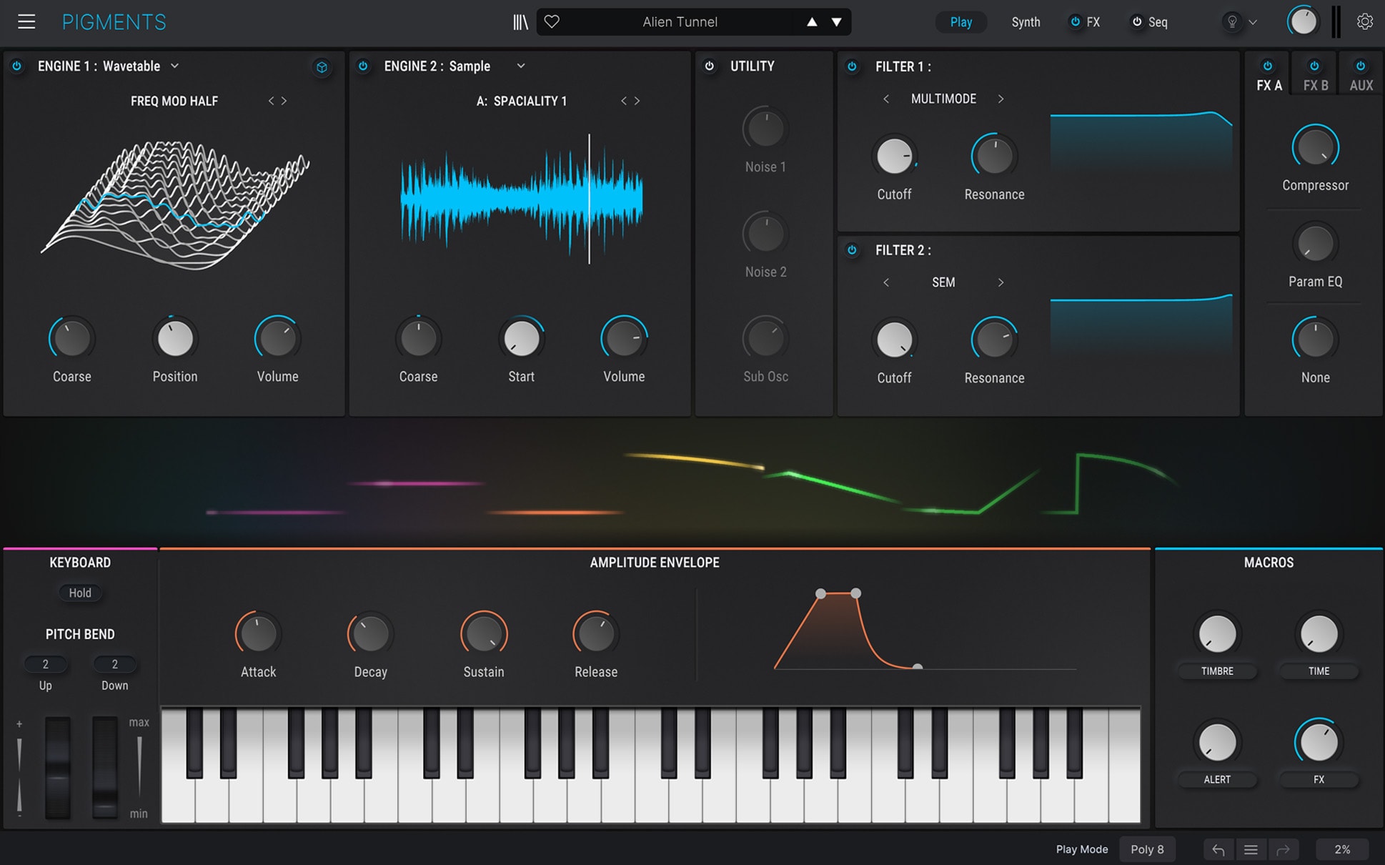Select next sample after SPACIALITY 1
The width and height of the screenshot is (1385, 865).
pyautogui.click(x=637, y=101)
